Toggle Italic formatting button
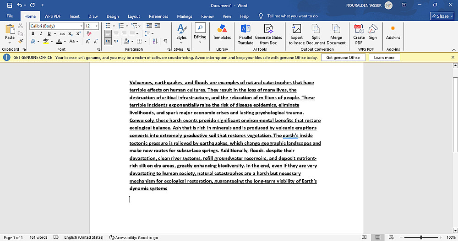The width and height of the screenshot is (458, 241). click(41, 33)
